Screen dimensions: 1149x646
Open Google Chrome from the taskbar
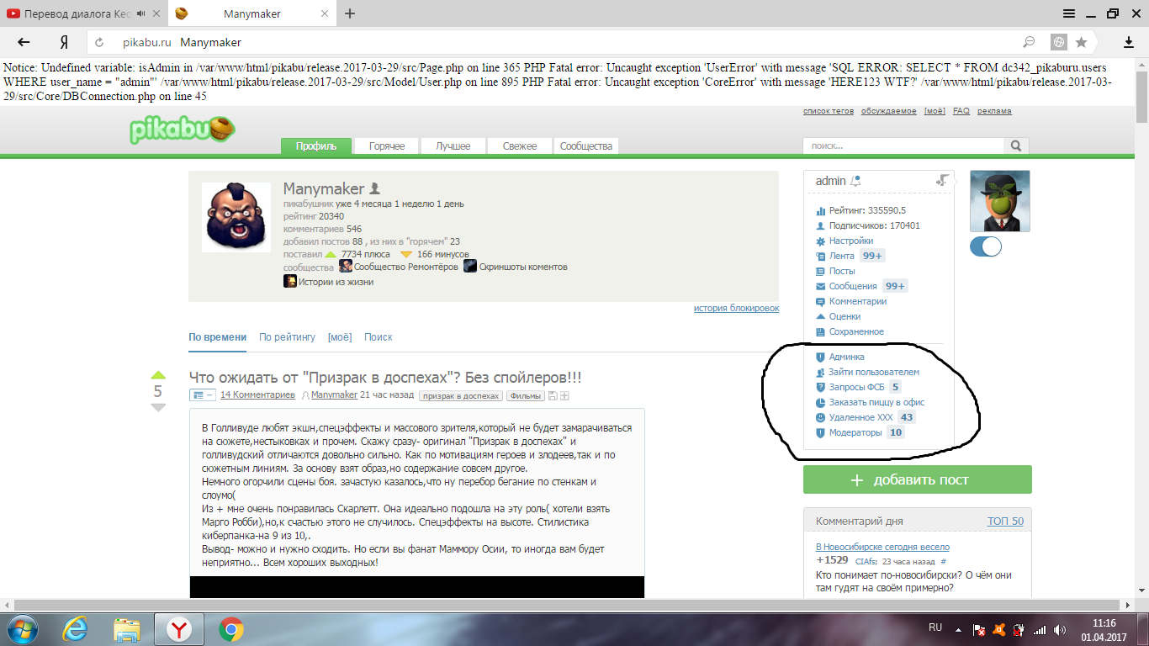click(231, 628)
